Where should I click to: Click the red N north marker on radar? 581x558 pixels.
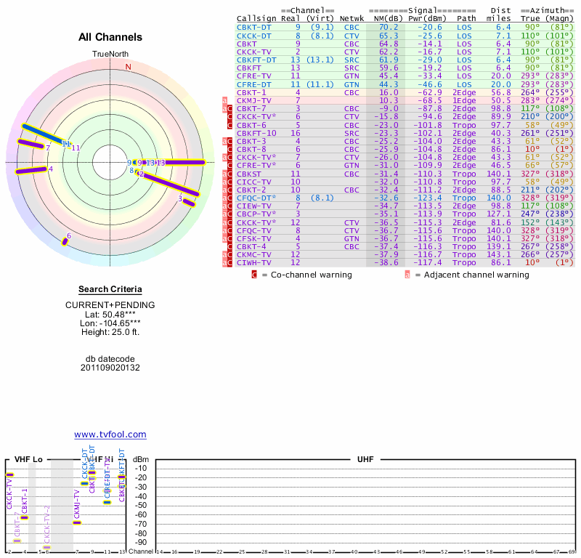coord(129,67)
